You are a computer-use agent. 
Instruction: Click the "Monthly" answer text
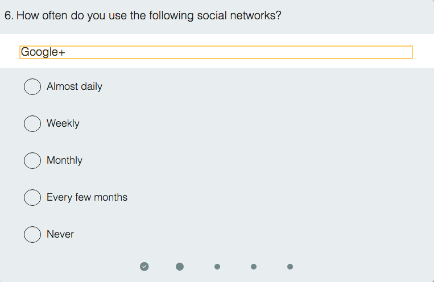[x=64, y=160]
